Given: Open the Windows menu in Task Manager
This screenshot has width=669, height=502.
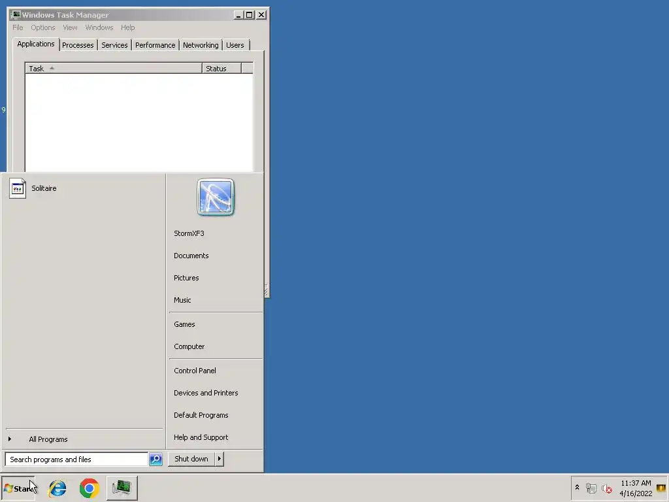Looking at the screenshot, I should click(99, 27).
